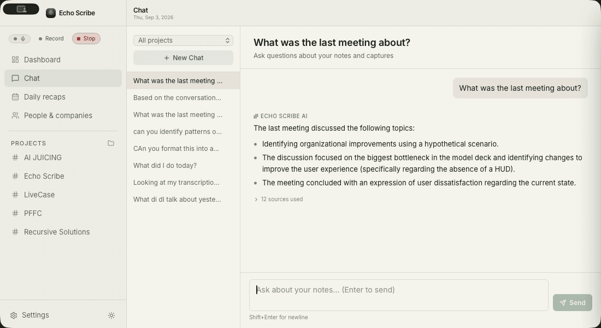The height and width of the screenshot is (328, 601).
Task: Start a New Chat
Action: 183,58
